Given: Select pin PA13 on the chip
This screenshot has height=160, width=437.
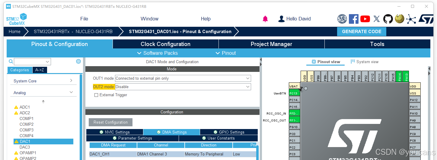Looking at the screenshot, I should tap(406, 76).
